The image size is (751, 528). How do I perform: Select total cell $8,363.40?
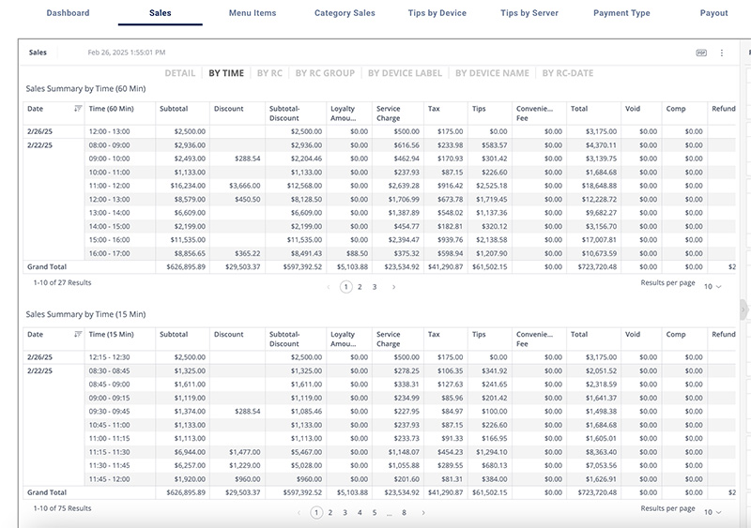click(x=601, y=452)
